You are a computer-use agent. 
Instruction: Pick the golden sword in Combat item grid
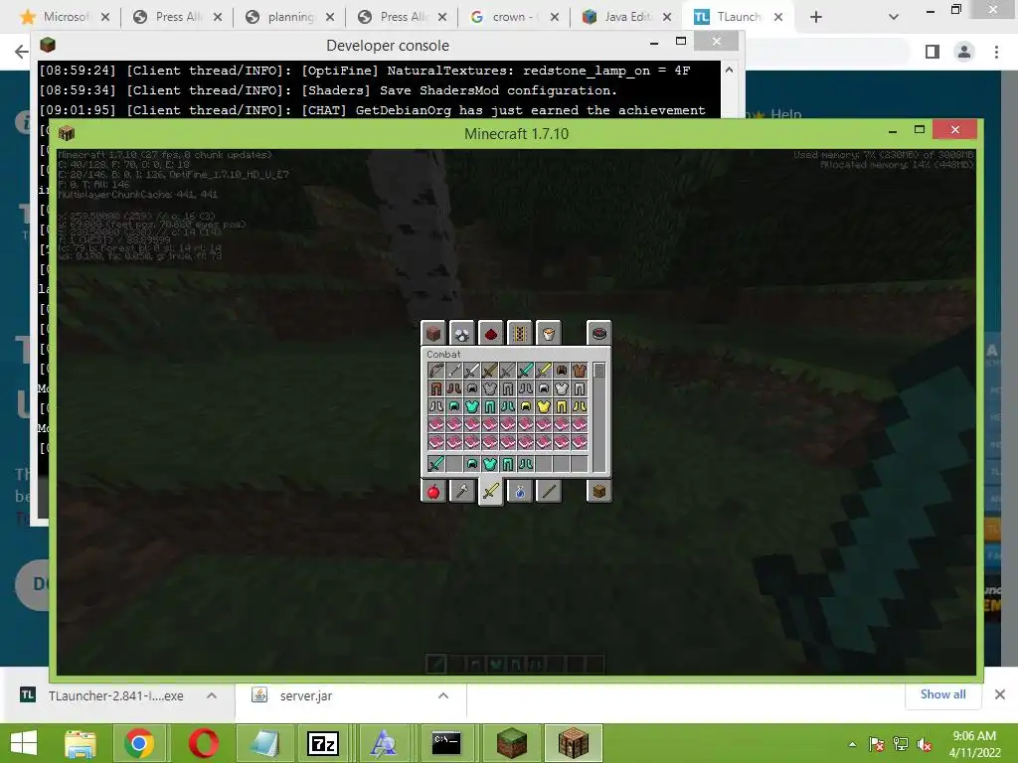click(544, 371)
